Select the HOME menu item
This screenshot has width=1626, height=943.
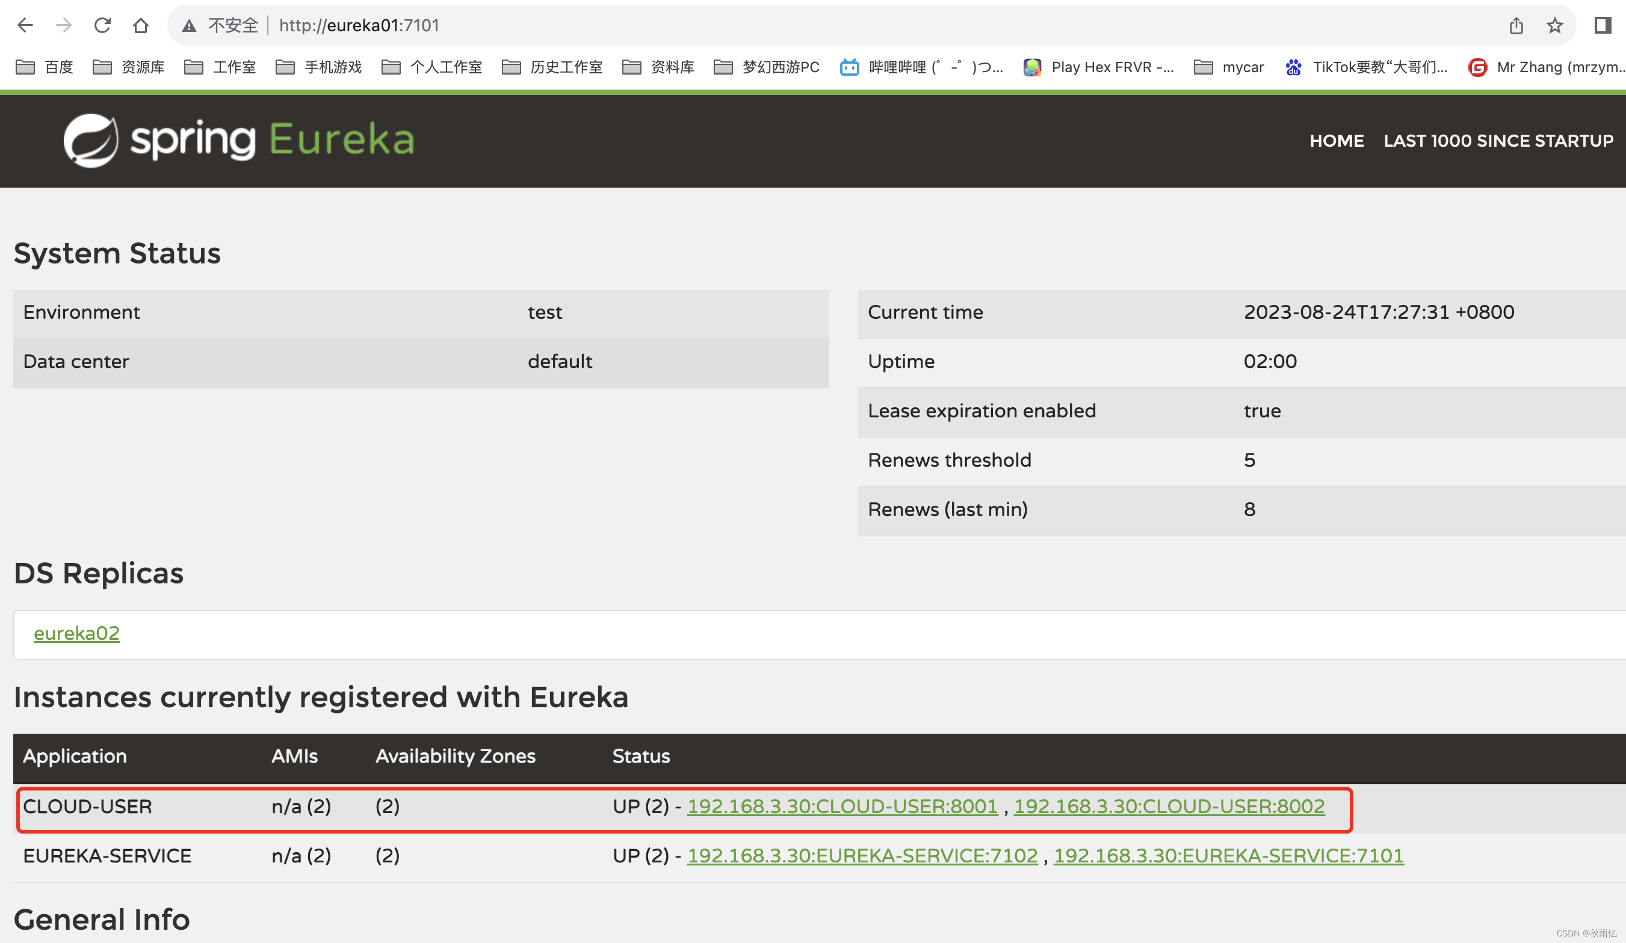tap(1337, 141)
